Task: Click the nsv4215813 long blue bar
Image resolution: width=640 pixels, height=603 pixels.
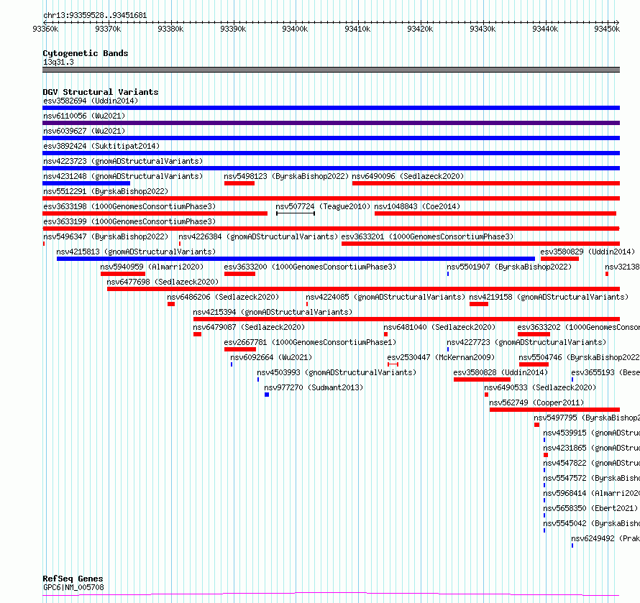Action: click(x=296, y=259)
